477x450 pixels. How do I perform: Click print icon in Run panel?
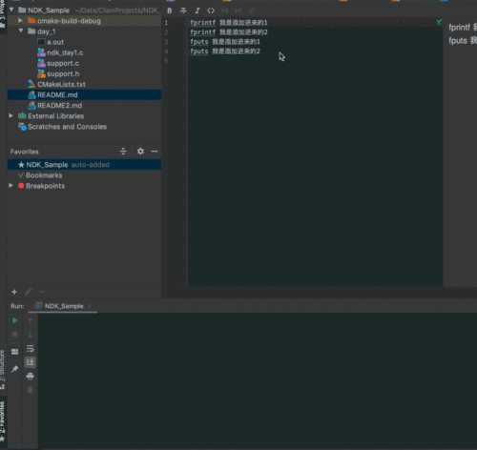click(31, 377)
